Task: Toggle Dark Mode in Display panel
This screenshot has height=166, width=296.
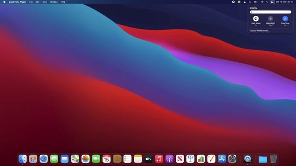Action: (256, 18)
